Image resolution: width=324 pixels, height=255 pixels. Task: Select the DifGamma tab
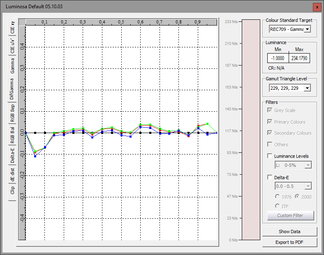pyautogui.click(x=12, y=89)
